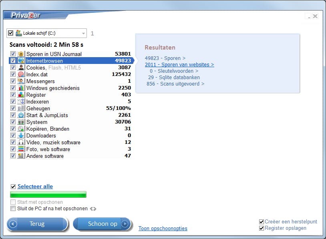This screenshot has height=239, width=326.
Task: Click the Schoon op button
Action: [x=102, y=224]
